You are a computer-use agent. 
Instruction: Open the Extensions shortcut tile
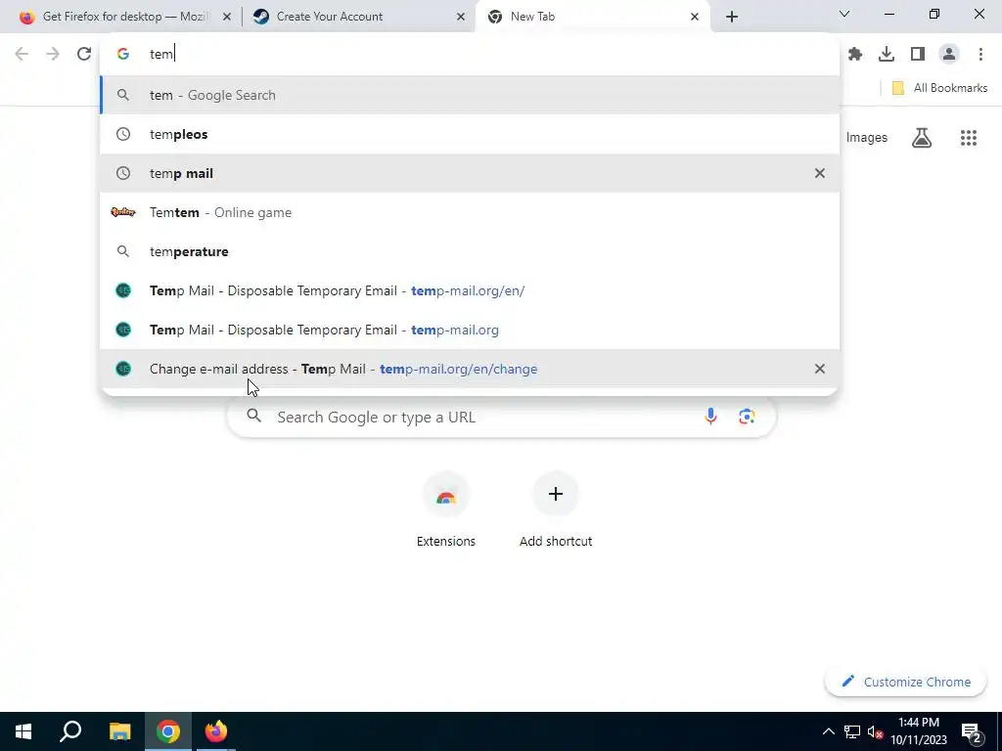pos(445,510)
